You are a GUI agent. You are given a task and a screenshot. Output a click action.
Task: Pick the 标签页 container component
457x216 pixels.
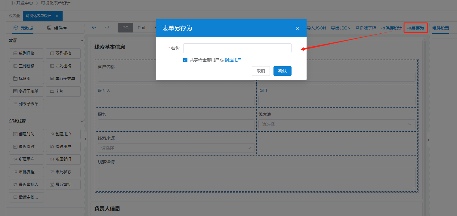[26, 79]
